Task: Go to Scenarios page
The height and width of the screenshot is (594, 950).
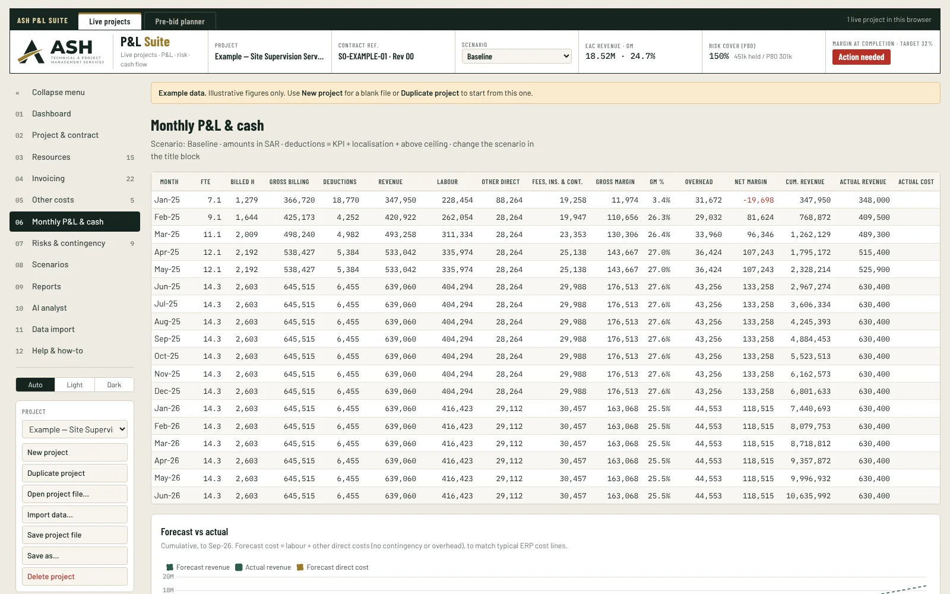Action: coord(75,265)
